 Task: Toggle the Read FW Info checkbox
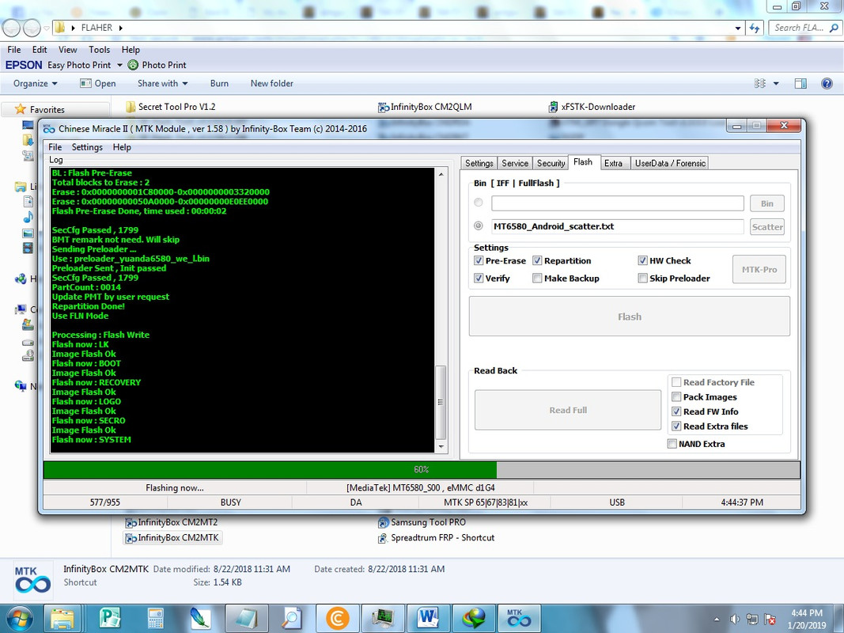pos(676,411)
